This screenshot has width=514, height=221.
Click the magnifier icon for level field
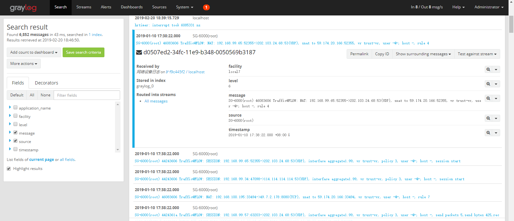tap(488, 84)
